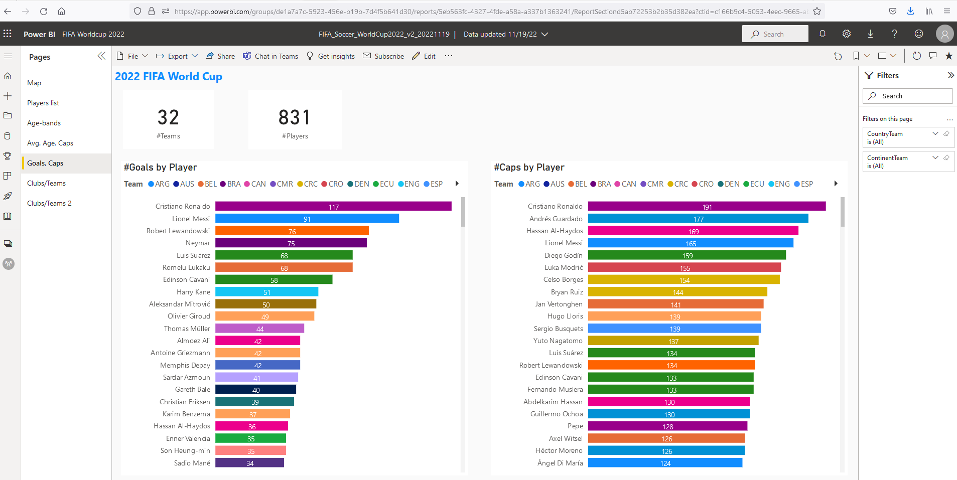Open Metrics trophy icon in sidebar

[8, 156]
